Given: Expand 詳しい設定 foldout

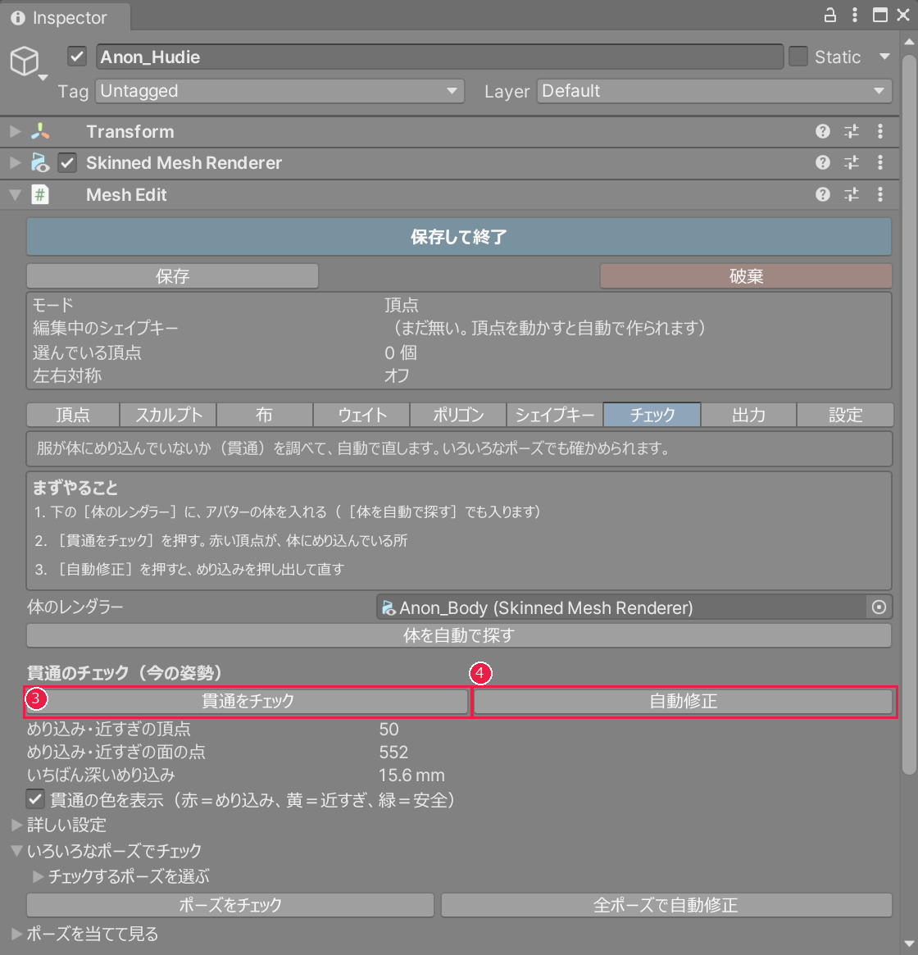Looking at the screenshot, I should point(17,825).
